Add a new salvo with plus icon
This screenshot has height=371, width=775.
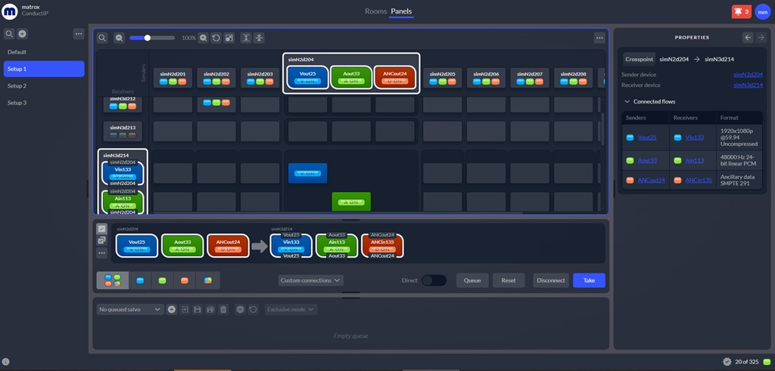tap(172, 309)
